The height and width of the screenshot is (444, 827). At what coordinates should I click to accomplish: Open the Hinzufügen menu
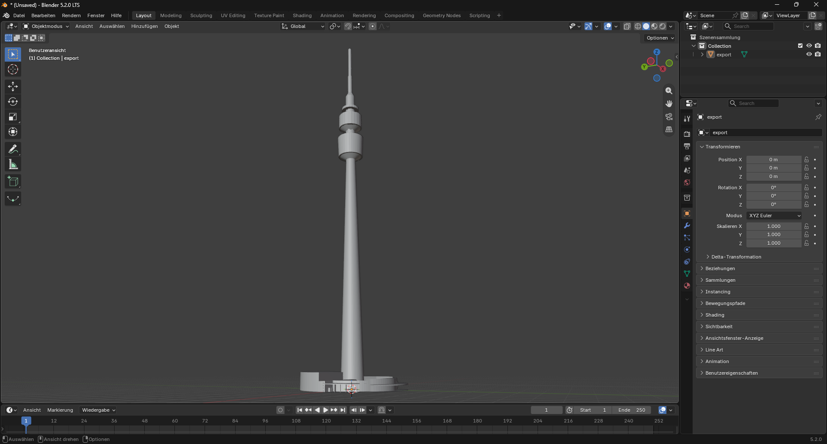144,26
